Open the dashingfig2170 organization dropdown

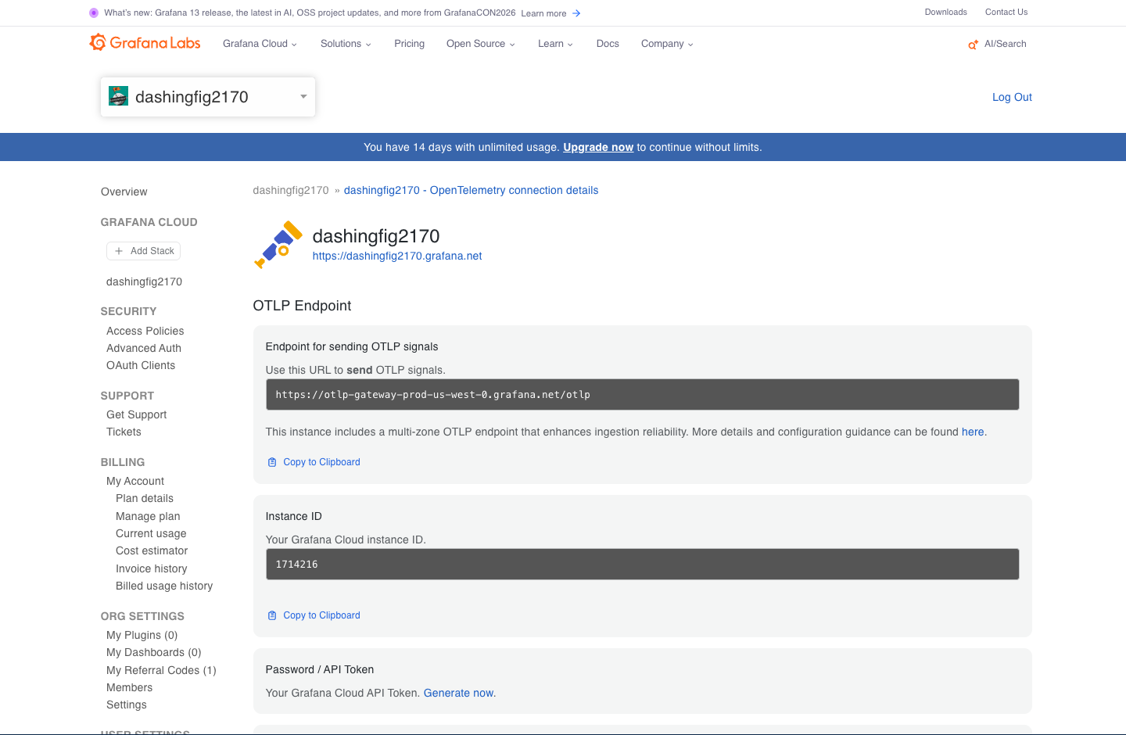click(208, 97)
